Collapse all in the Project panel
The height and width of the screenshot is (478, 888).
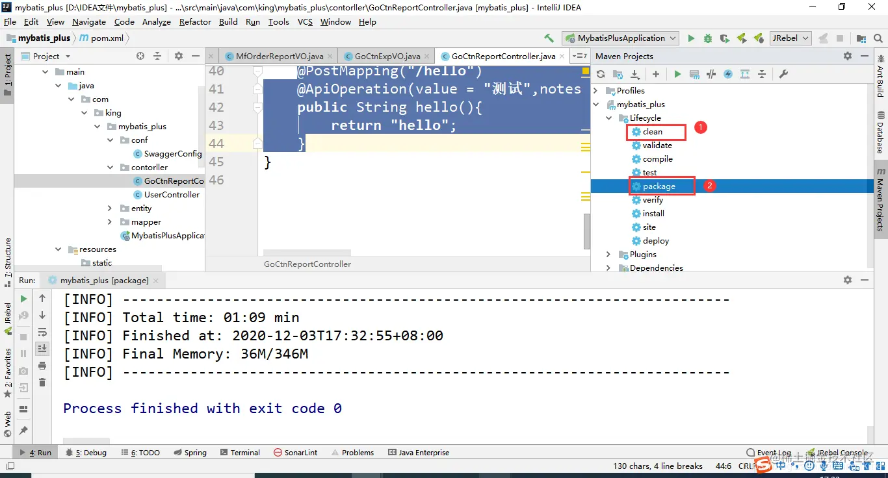tap(157, 57)
